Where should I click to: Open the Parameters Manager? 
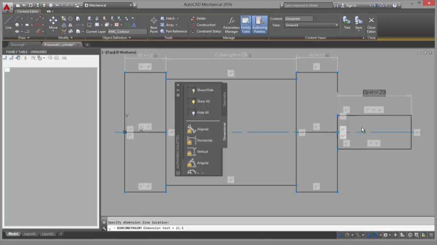tap(231, 25)
